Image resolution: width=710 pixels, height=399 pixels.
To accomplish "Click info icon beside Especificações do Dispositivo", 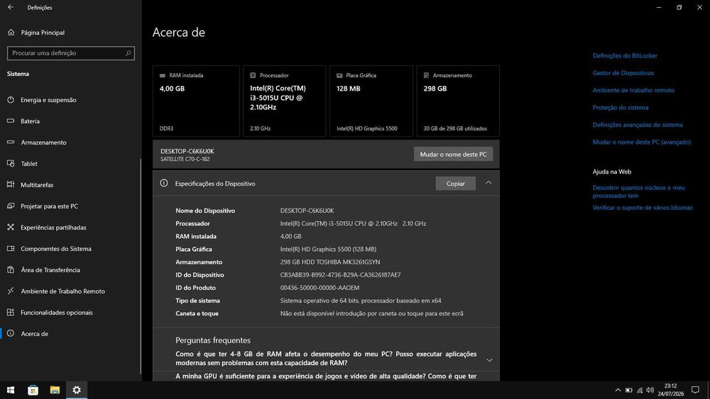I will [x=164, y=183].
